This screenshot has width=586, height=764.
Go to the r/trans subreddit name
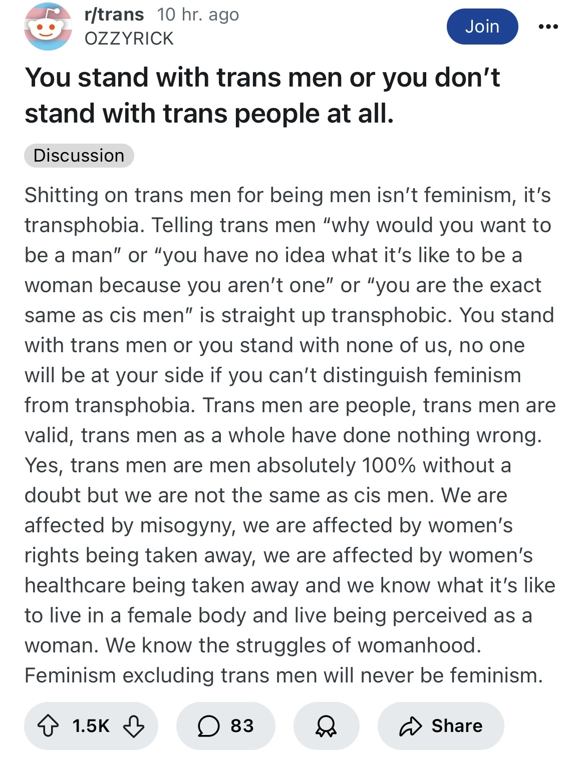115,15
